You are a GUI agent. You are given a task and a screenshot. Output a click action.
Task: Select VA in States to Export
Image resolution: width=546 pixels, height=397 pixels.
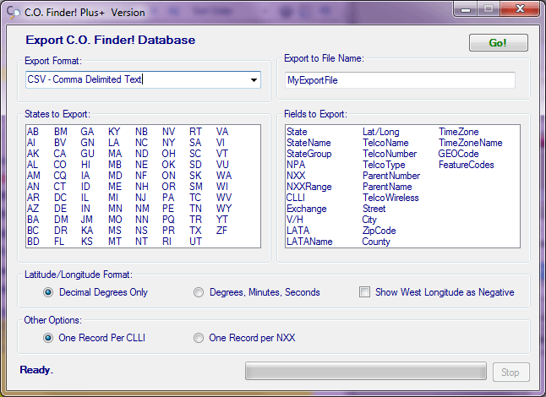[x=222, y=132]
